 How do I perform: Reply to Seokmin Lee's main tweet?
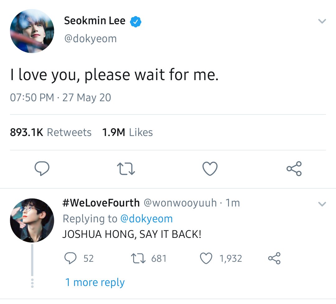[42, 169]
